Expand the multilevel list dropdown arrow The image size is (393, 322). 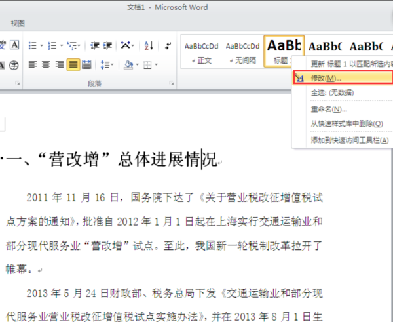click(79, 46)
